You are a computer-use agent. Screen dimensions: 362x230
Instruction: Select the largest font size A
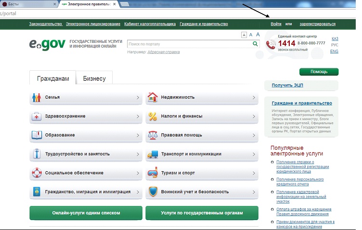click(x=258, y=34)
